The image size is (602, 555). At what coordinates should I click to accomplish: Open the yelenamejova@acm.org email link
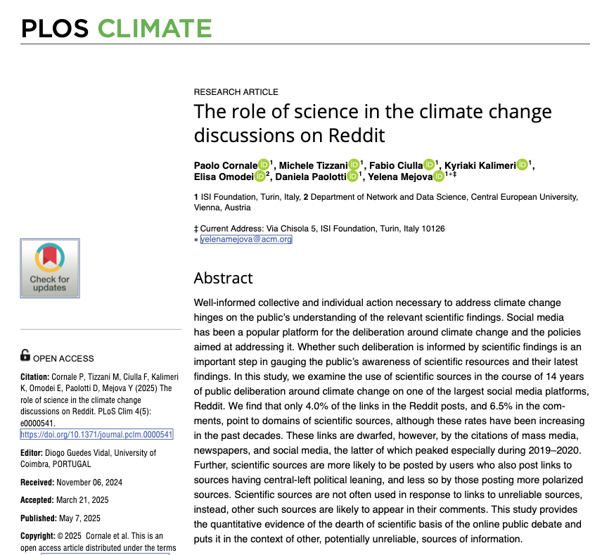246,239
